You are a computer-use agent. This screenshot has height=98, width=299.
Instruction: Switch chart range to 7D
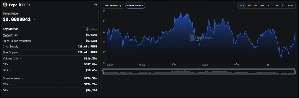pos(249,6)
